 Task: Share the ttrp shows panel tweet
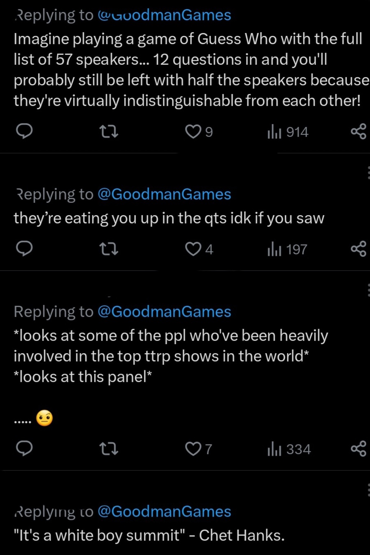(x=358, y=449)
